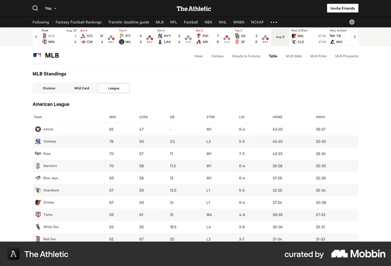Click SD vs SF bases diamond icon
391x266 pixels.
[x=265, y=38]
